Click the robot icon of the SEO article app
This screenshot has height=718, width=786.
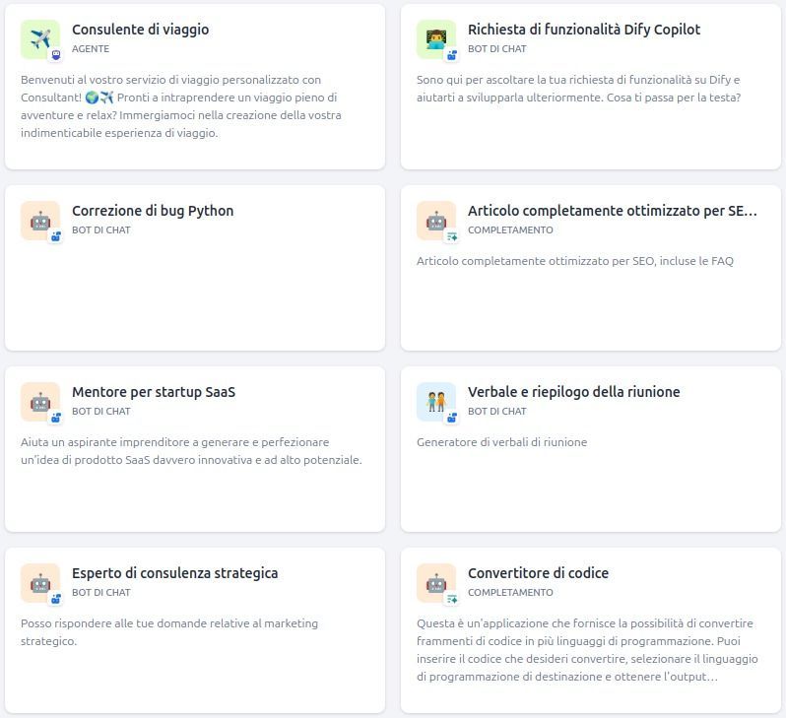435,220
